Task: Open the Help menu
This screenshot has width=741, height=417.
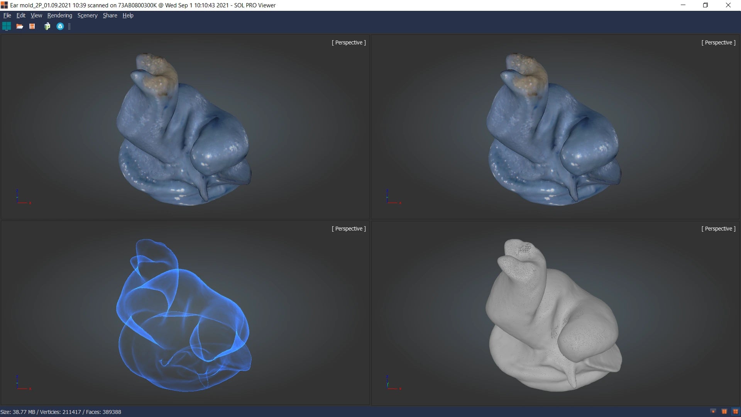Action: pyautogui.click(x=128, y=15)
